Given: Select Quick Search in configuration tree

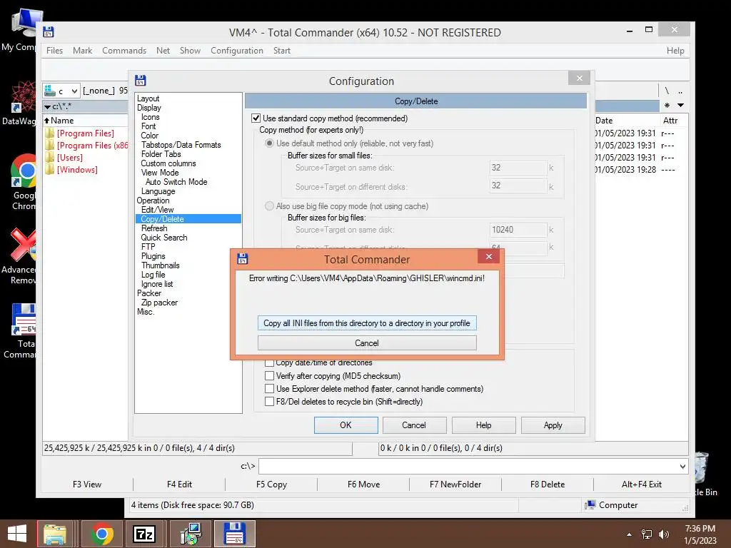Looking at the screenshot, I should point(164,237).
